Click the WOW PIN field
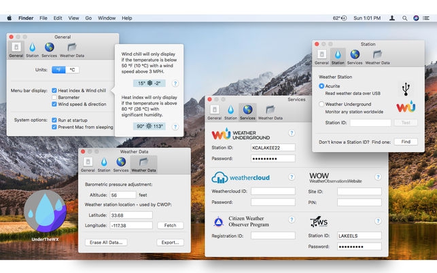Screen dimensions: 437x273 pyautogui.click(x=360, y=202)
